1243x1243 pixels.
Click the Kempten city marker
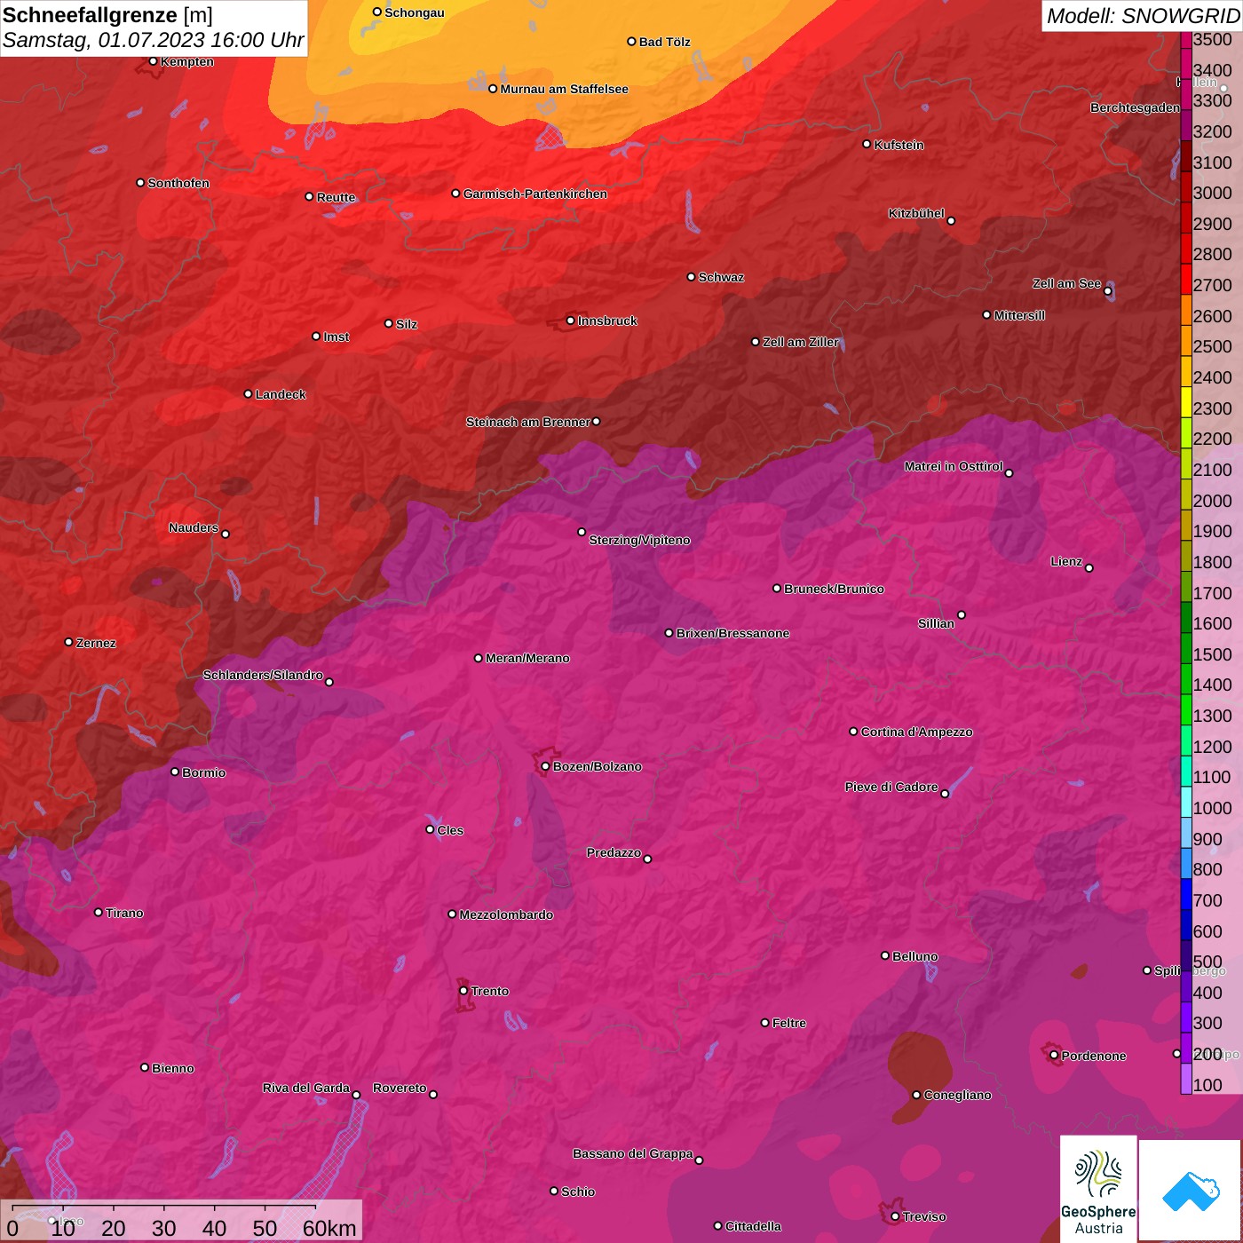(154, 61)
